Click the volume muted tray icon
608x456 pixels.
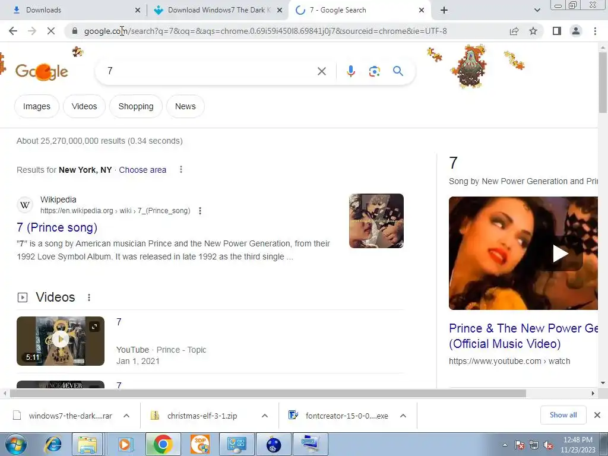[x=548, y=445]
